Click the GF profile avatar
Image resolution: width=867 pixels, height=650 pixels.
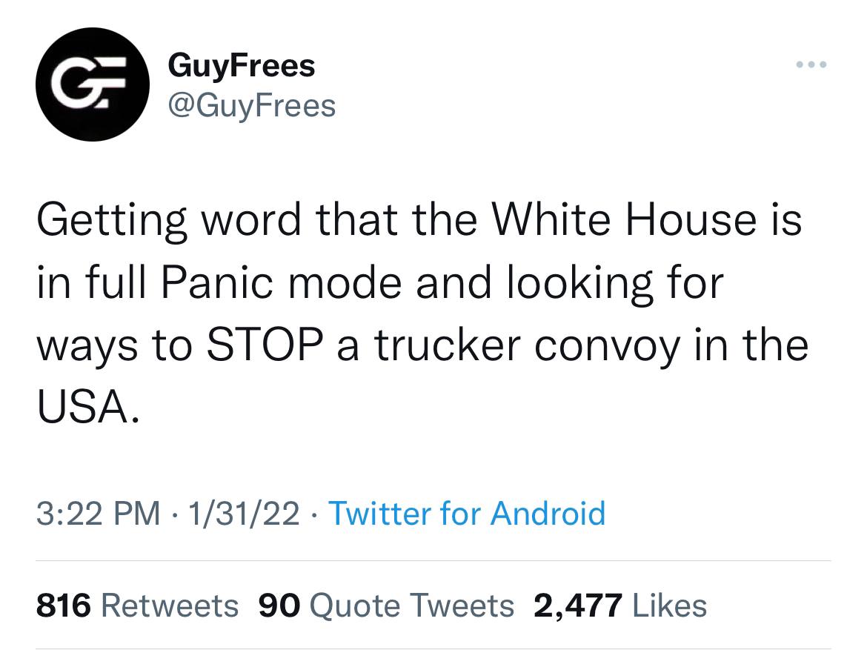pyautogui.click(x=93, y=84)
